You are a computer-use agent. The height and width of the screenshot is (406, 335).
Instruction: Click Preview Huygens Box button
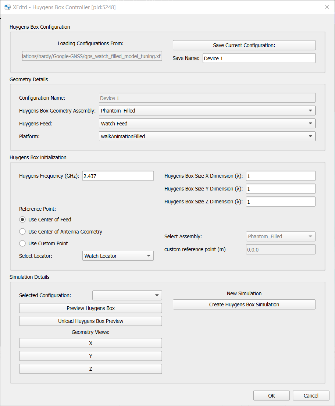point(90,308)
